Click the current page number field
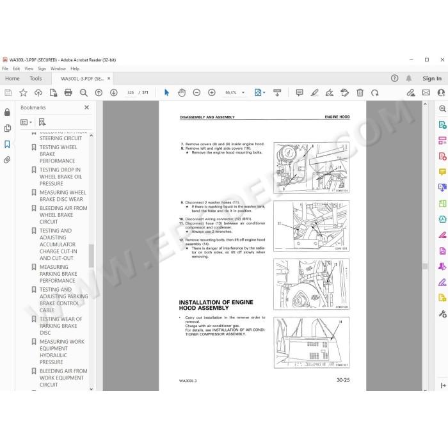This screenshot has height=448, width=448. point(131,93)
